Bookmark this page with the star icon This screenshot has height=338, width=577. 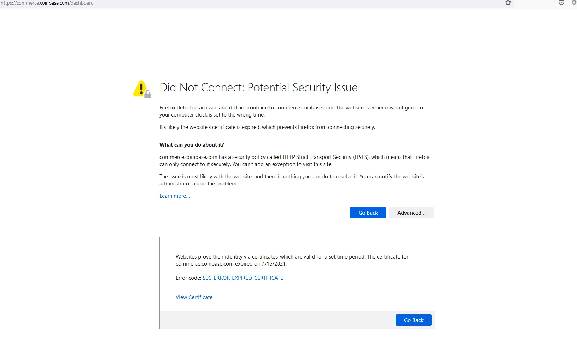click(x=508, y=3)
